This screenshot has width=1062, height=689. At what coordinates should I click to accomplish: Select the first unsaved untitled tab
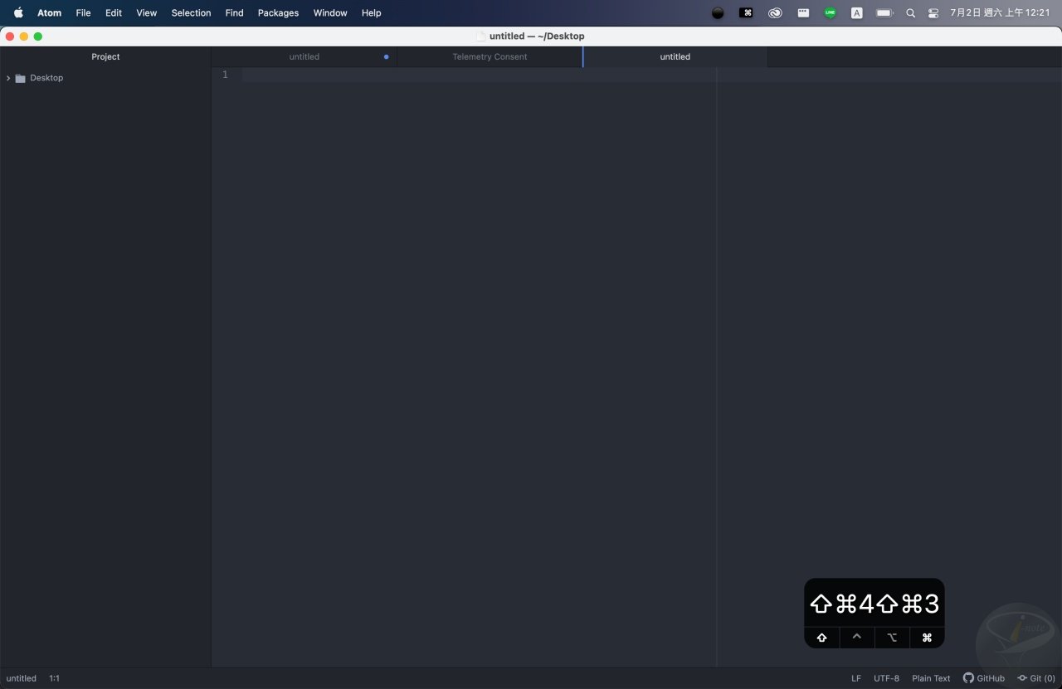304,56
